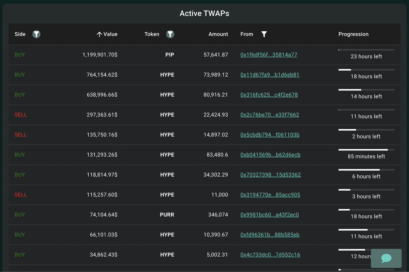
Task: Click the value 764,154.62$
Action: [102, 75]
